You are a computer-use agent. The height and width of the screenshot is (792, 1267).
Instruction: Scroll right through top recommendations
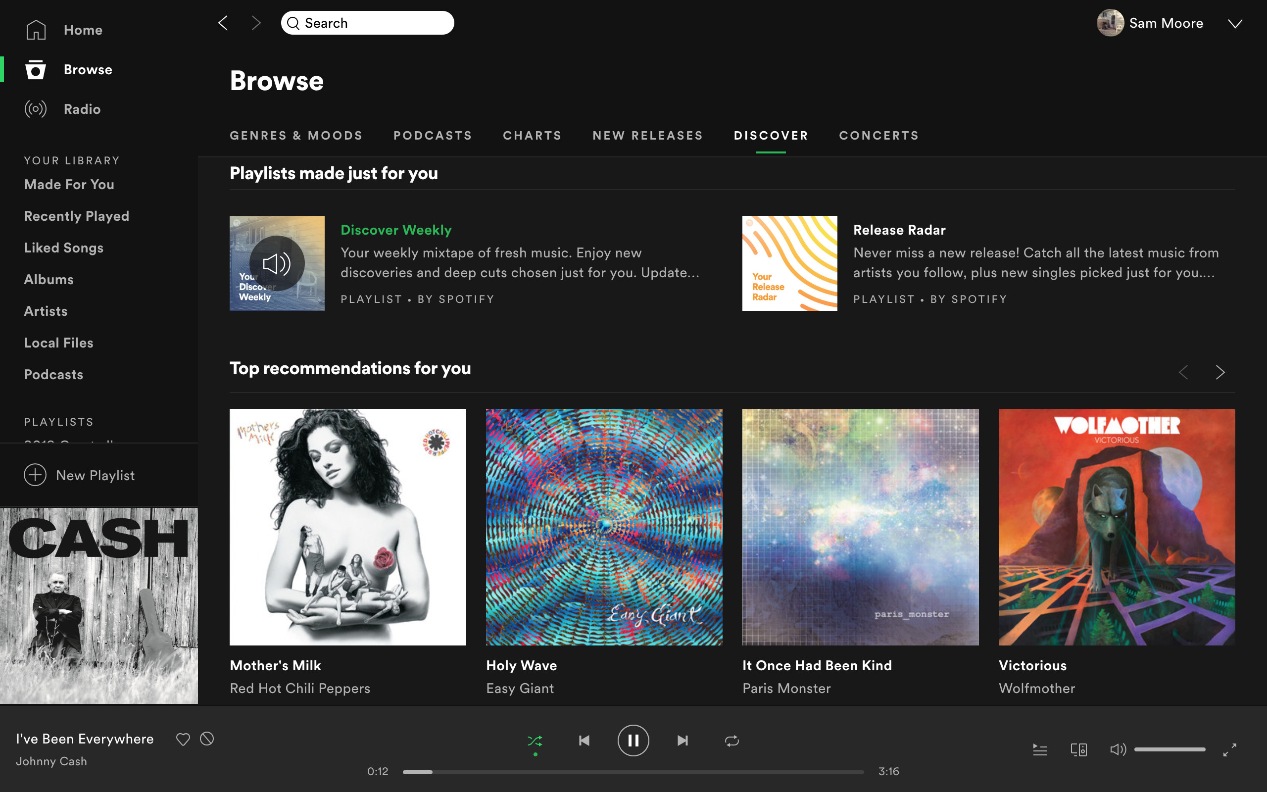tap(1219, 371)
